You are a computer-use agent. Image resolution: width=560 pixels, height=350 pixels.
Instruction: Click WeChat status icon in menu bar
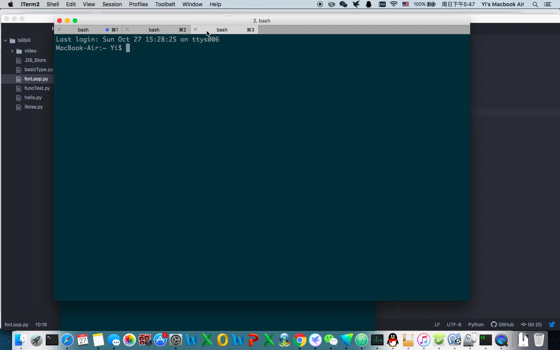tap(344, 4)
